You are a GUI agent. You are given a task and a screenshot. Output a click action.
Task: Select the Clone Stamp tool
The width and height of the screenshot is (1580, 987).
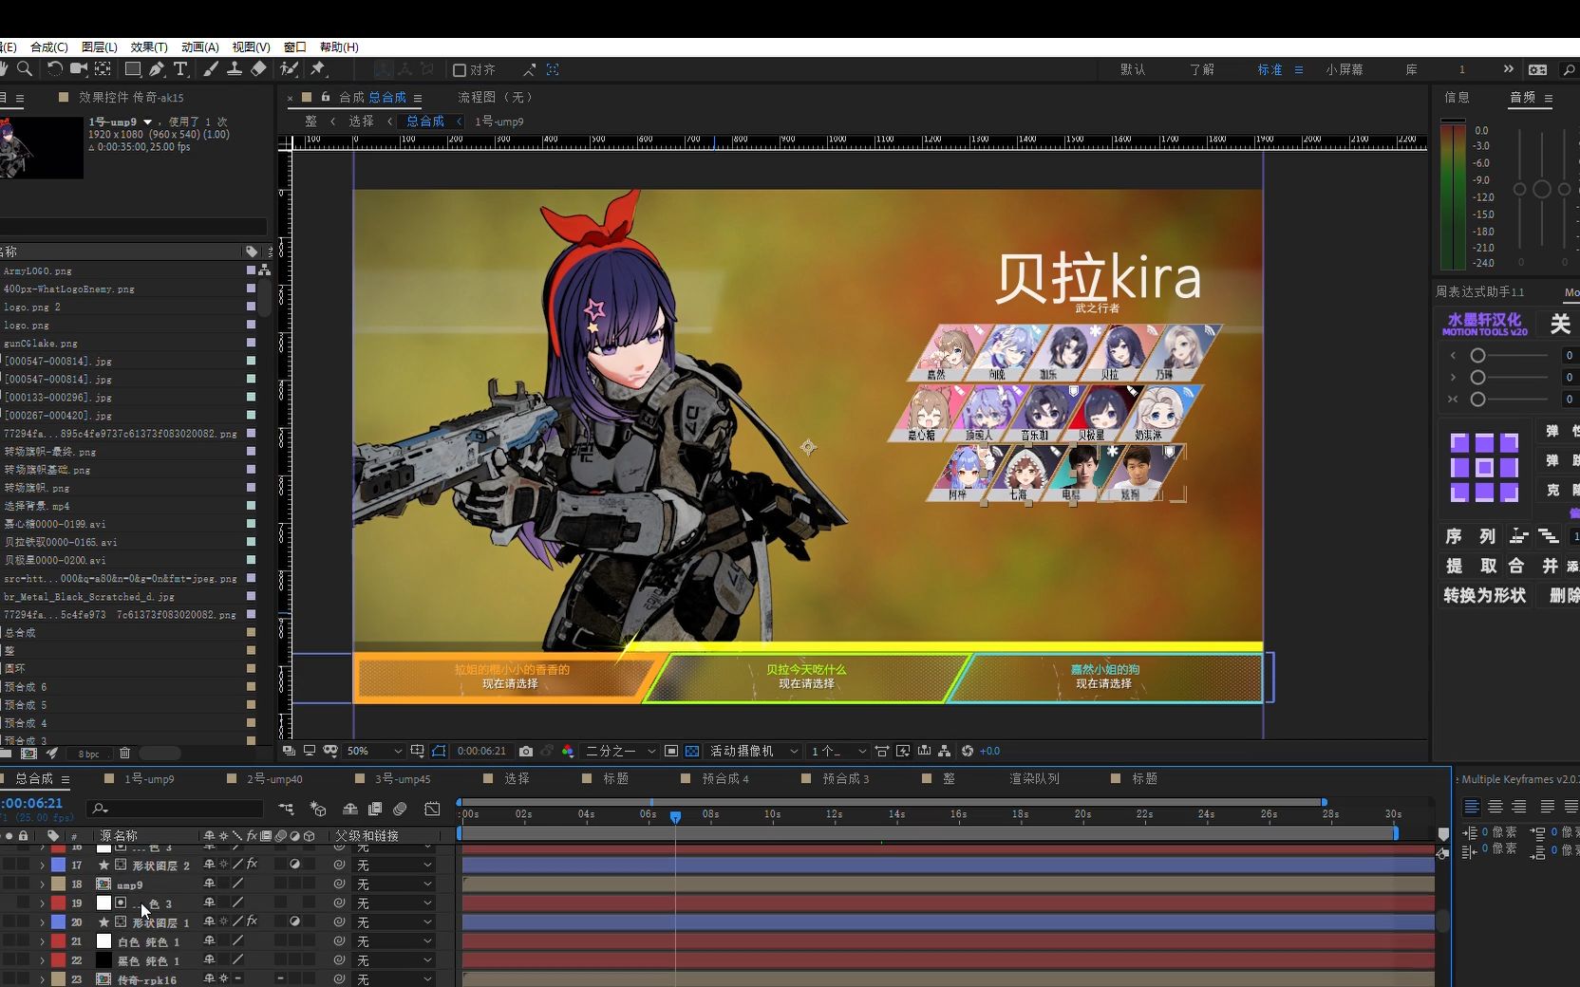235,69
